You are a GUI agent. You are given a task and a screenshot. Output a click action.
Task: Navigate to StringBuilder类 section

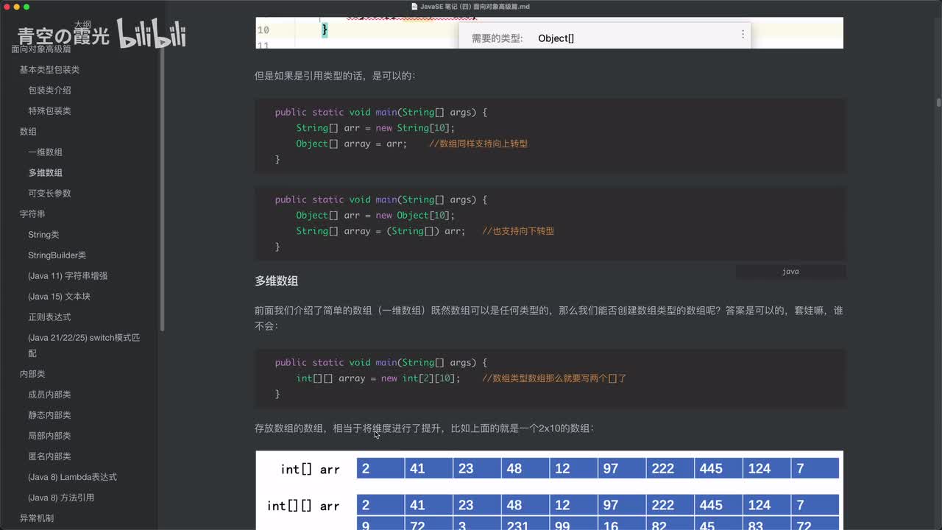[57, 255]
